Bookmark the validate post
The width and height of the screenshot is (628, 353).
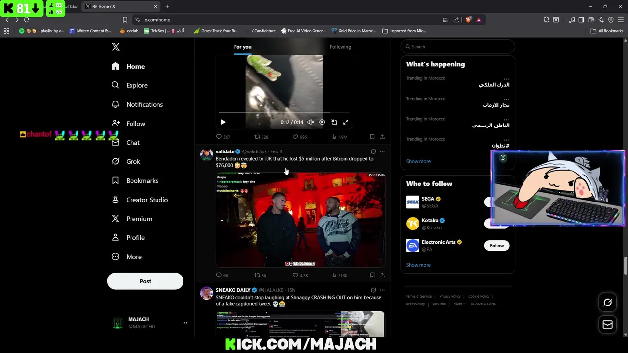(372, 275)
